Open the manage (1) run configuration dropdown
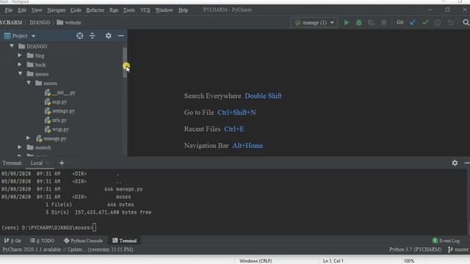The height and width of the screenshot is (264, 470). pyautogui.click(x=314, y=23)
